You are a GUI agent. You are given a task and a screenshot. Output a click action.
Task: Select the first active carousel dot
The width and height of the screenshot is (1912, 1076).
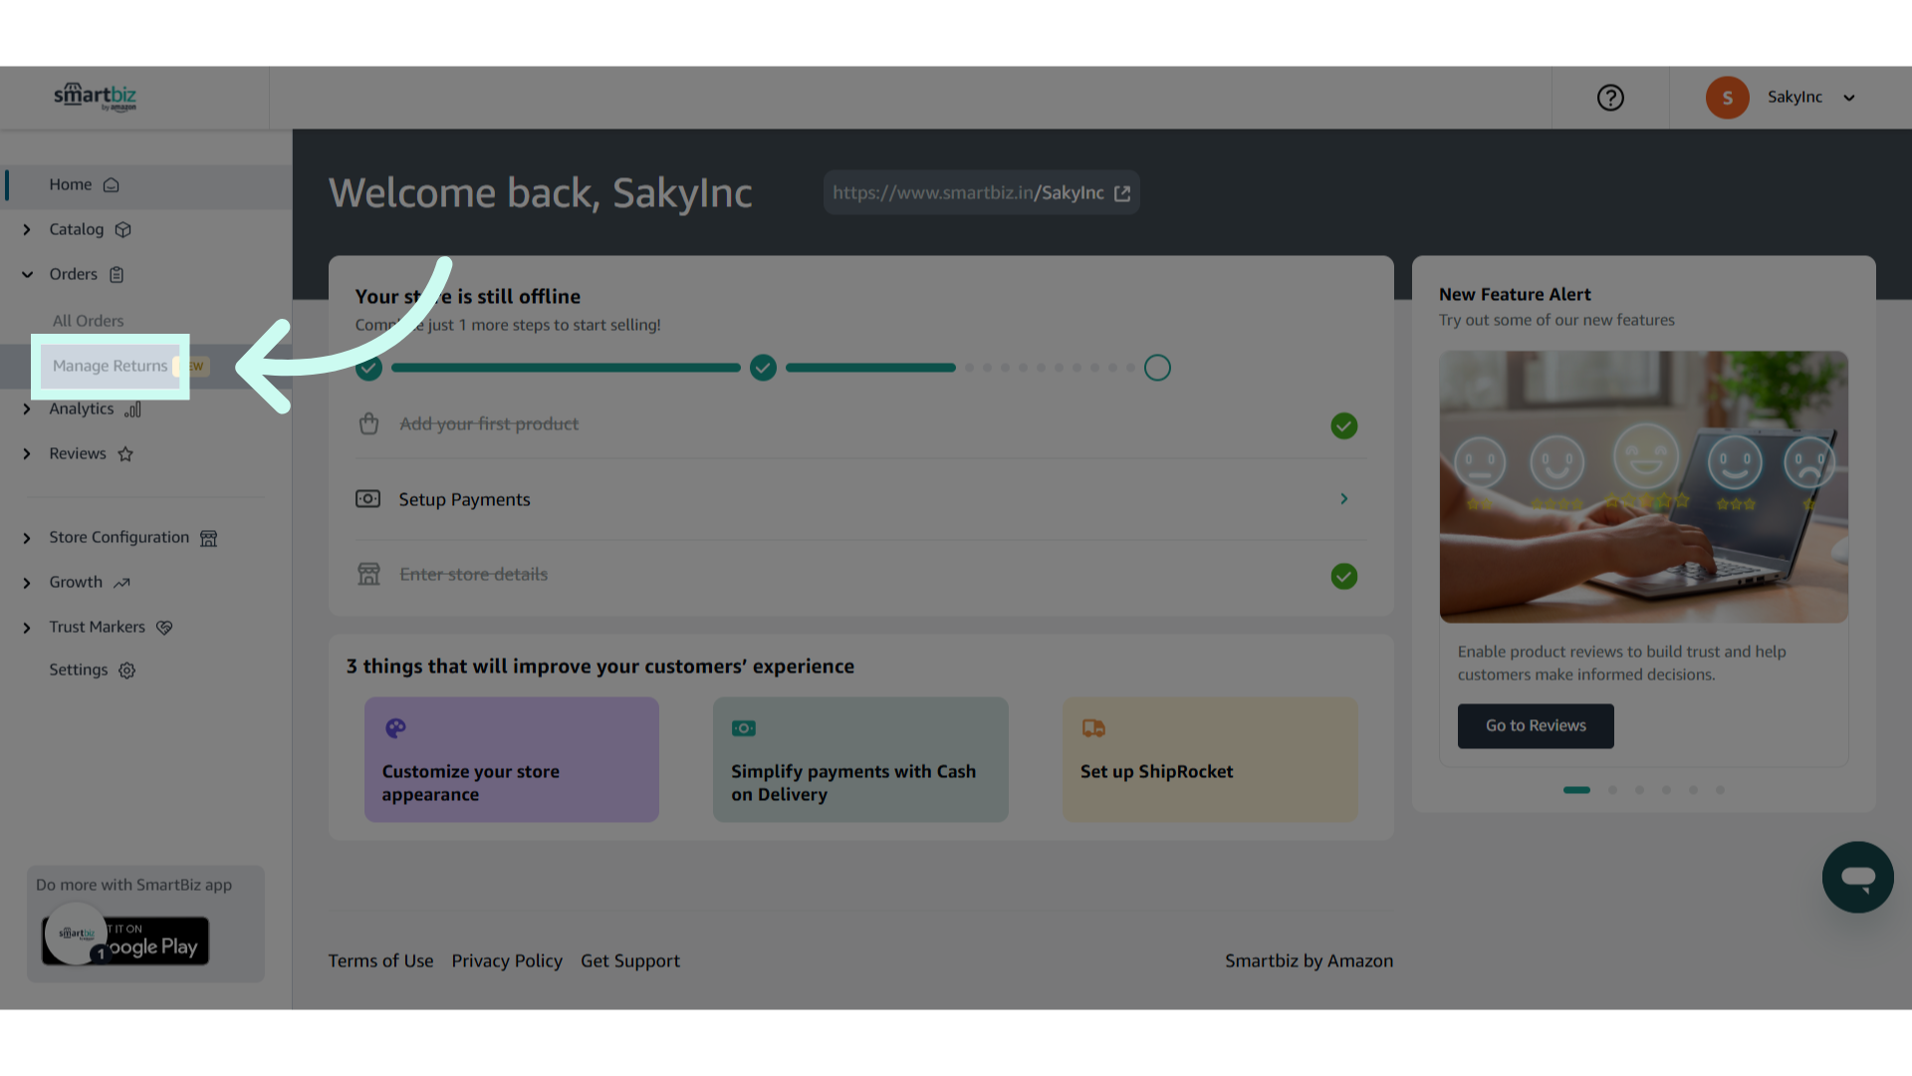[x=1576, y=790]
